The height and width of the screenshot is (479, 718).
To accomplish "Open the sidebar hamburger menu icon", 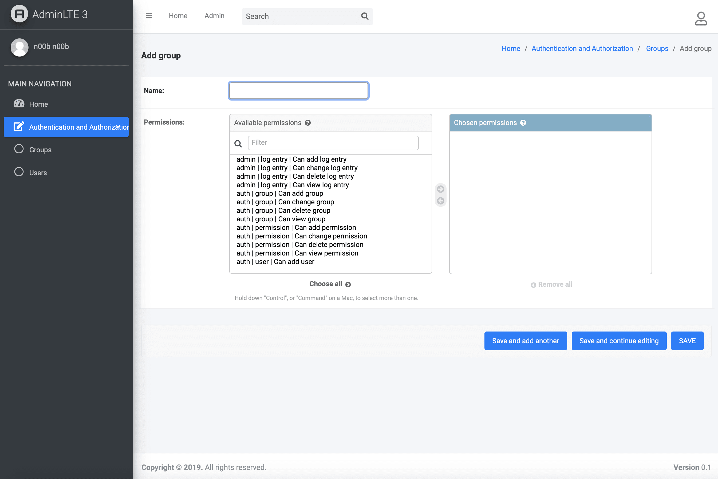I will 149,15.
